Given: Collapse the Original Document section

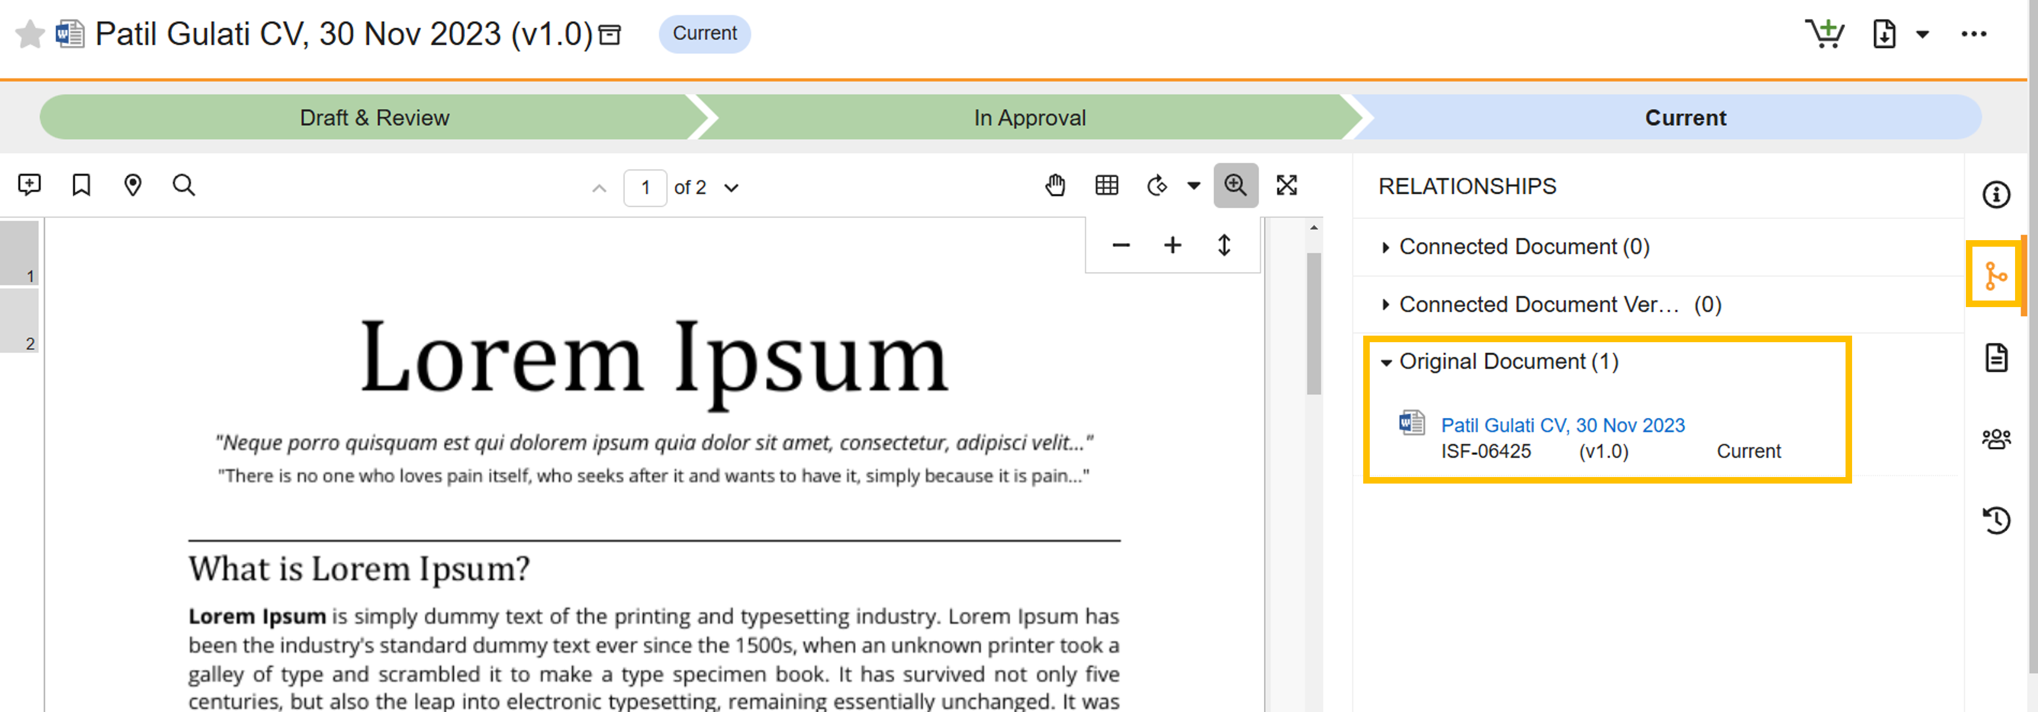Looking at the screenshot, I should click(1385, 362).
